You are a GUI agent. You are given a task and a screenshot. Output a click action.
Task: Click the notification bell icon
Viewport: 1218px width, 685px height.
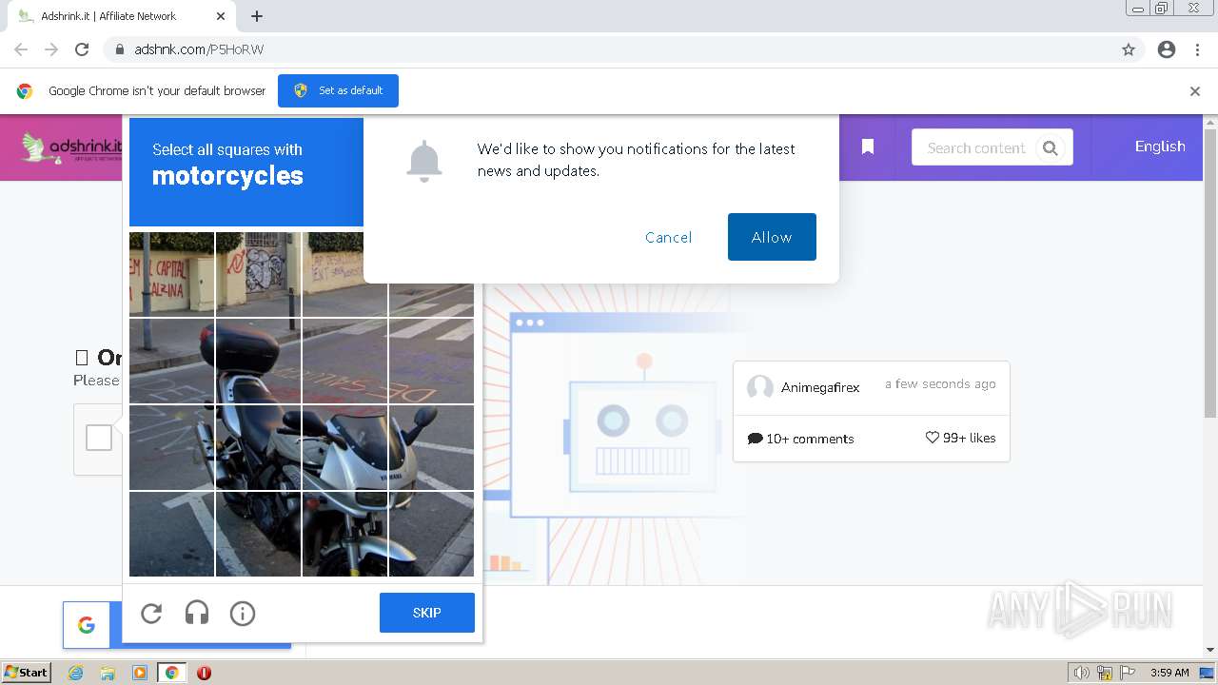pos(424,162)
